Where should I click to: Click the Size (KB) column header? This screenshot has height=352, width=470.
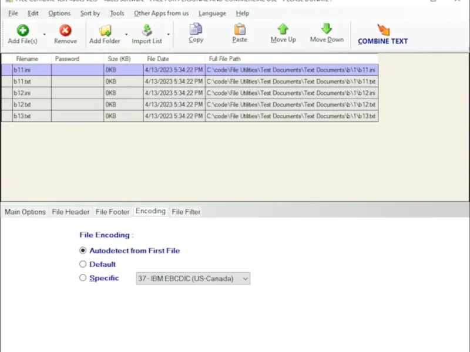[123, 59]
